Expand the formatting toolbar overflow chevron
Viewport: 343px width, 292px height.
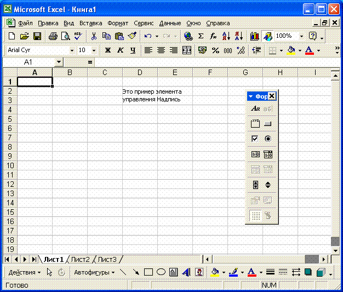point(337,50)
